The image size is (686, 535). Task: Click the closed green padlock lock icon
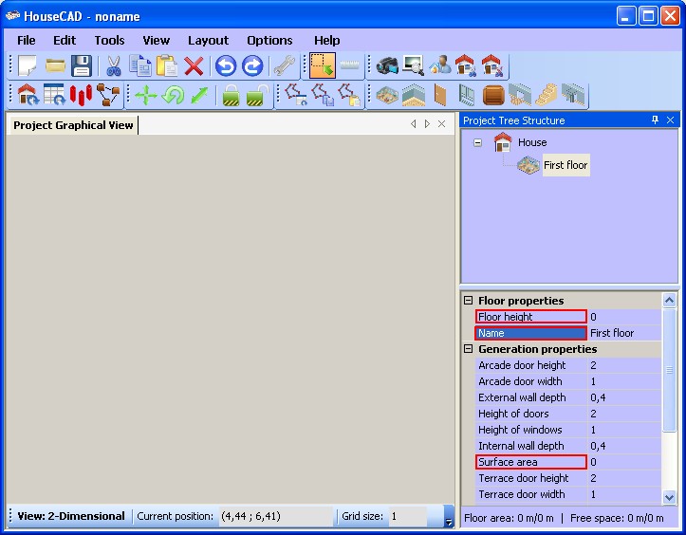coord(231,95)
